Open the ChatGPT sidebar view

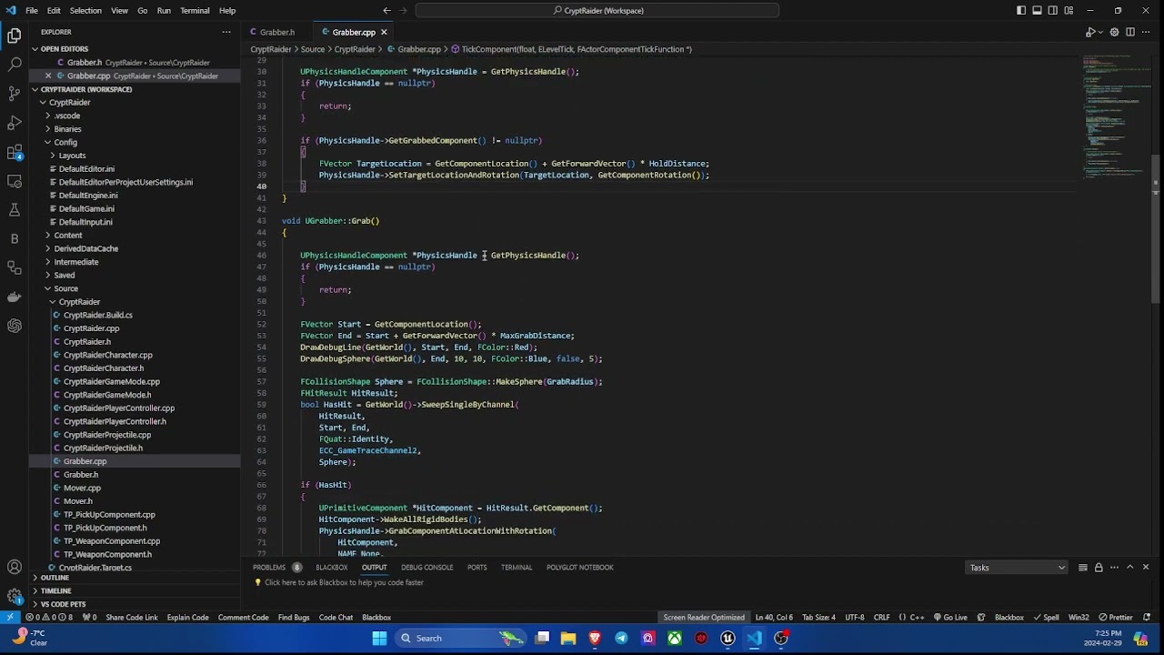pyautogui.click(x=15, y=326)
